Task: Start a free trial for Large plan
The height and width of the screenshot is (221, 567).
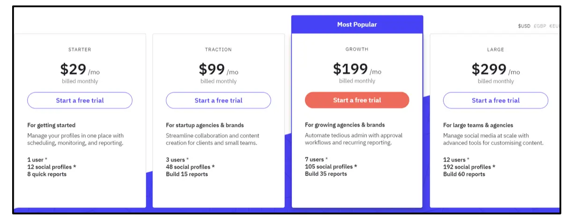Action: point(495,100)
